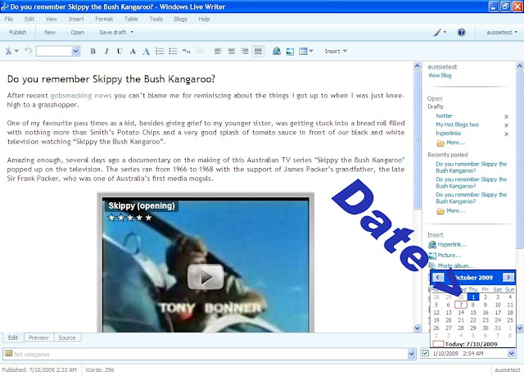524x376 pixels.
Task: Insert a bulleted list
Action: (x=173, y=51)
